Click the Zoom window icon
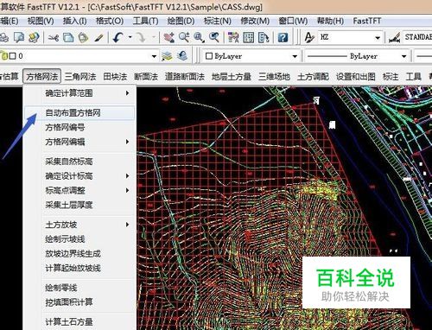 point(199,37)
